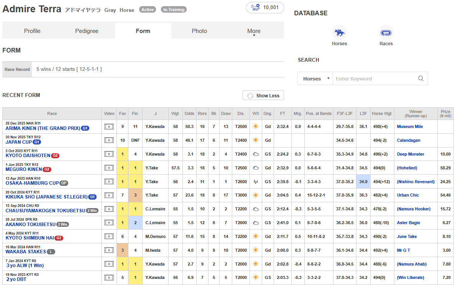Open winner Aster Bugie link
Image resolution: width=458 pixels, height=287 pixels.
(408, 223)
